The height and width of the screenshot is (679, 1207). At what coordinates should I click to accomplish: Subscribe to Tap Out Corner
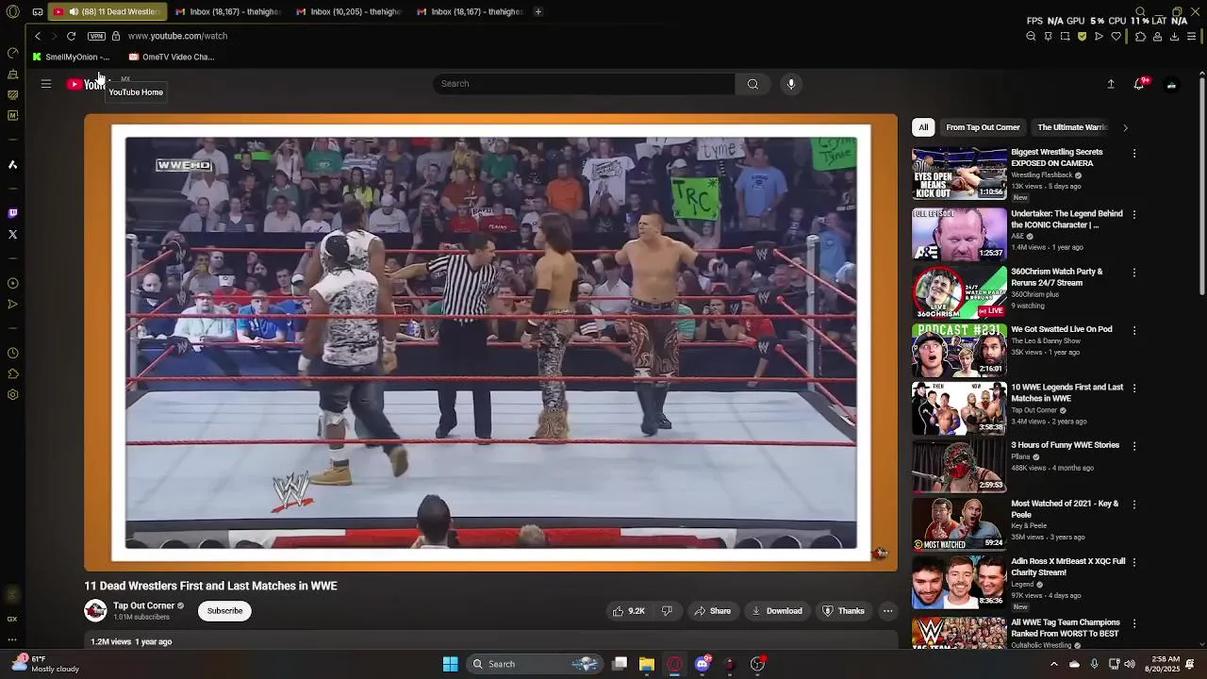(x=224, y=611)
